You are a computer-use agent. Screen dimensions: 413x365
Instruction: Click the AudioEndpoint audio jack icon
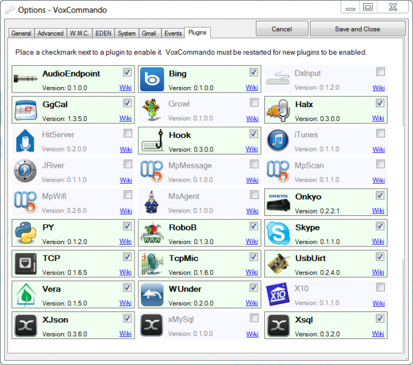coord(26,78)
